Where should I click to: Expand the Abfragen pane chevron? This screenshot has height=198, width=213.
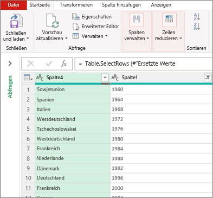click(10, 63)
